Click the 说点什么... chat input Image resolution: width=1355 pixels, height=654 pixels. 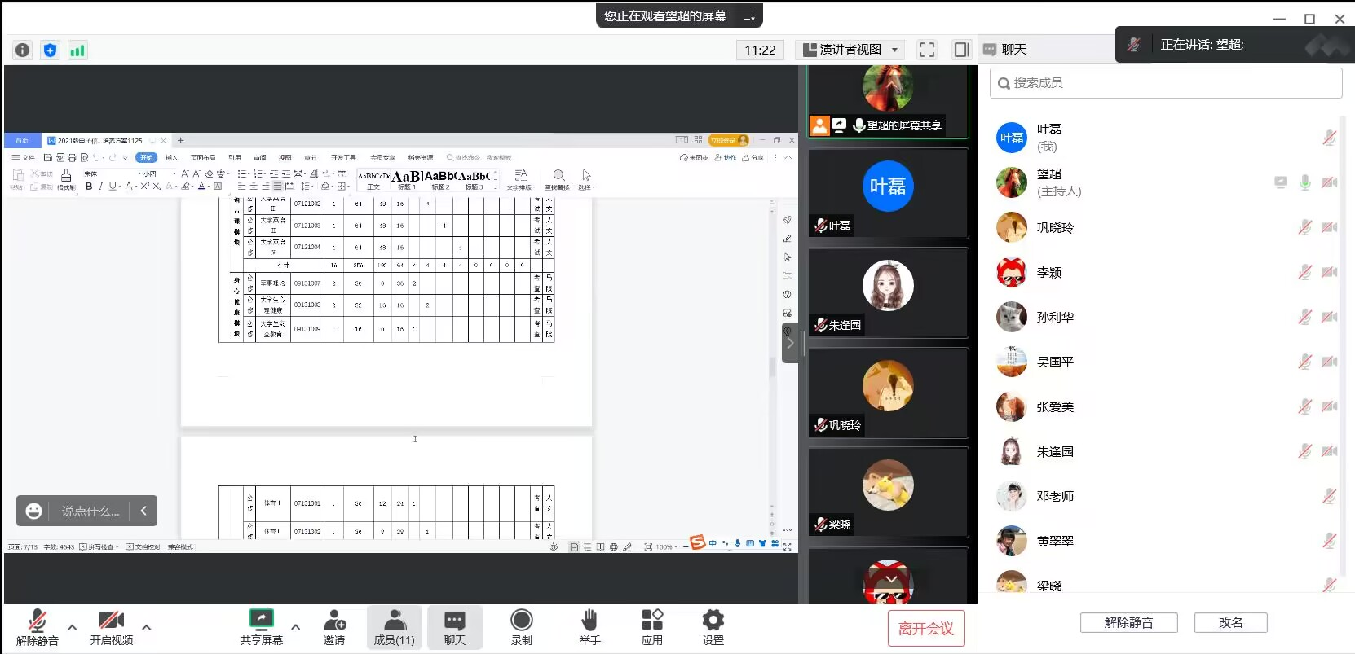coord(90,511)
